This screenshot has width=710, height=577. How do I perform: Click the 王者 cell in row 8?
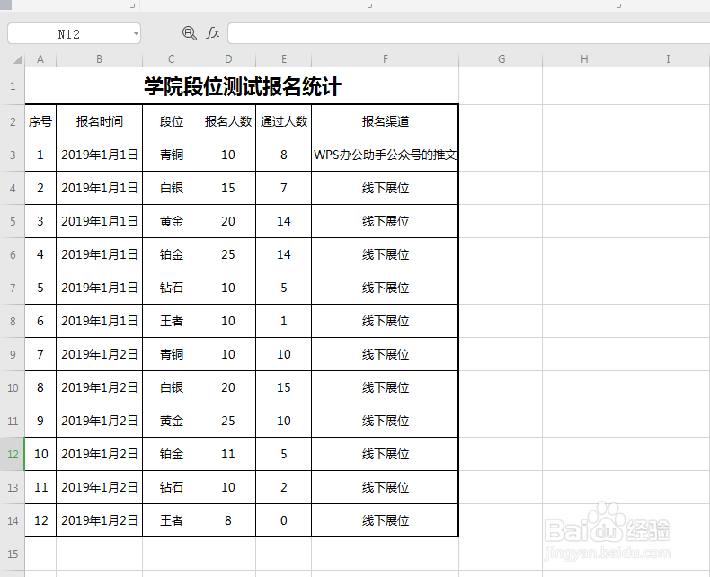tap(171, 321)
